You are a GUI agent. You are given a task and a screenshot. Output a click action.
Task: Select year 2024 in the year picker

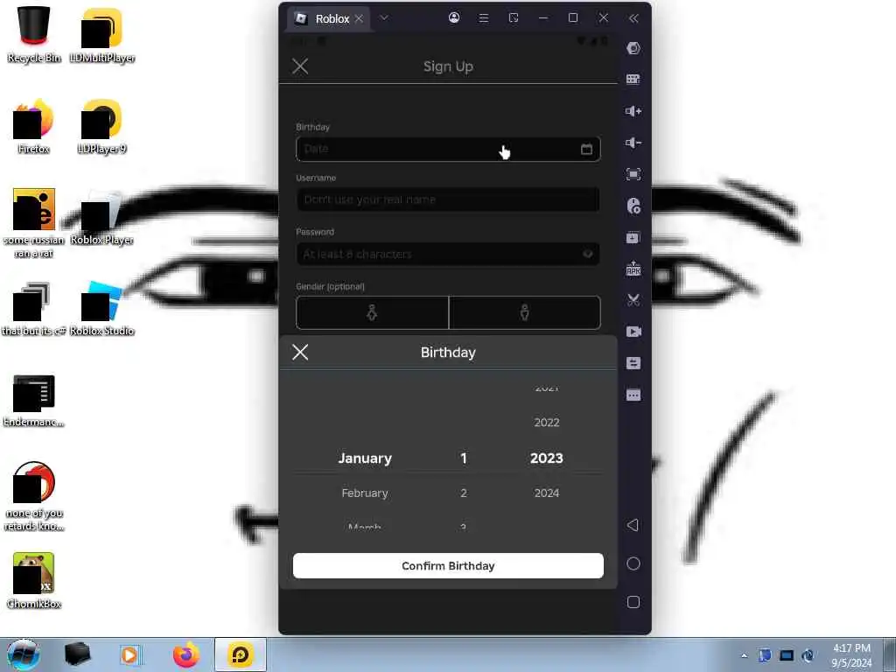click(x=546, y=493)
